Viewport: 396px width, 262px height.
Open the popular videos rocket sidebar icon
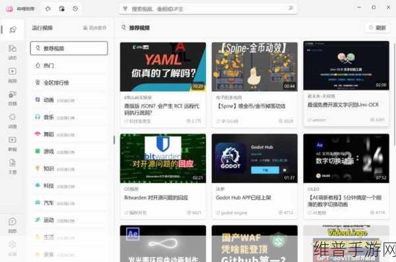click(x=13, y=30)
